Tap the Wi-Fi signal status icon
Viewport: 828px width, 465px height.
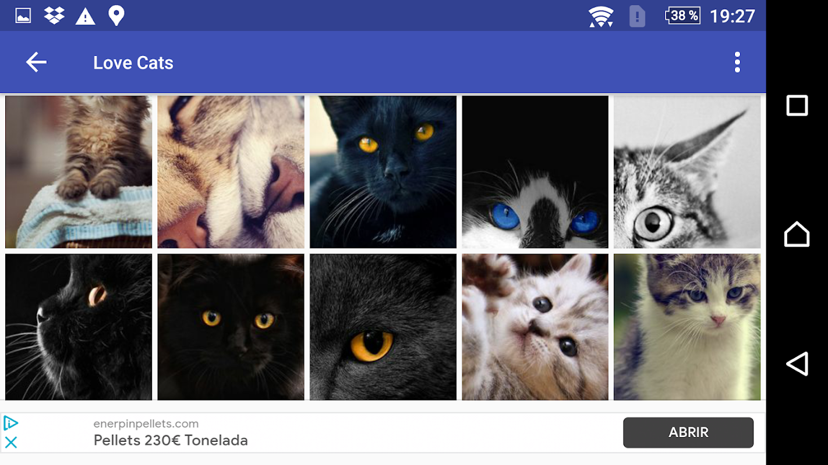point(601,16)
